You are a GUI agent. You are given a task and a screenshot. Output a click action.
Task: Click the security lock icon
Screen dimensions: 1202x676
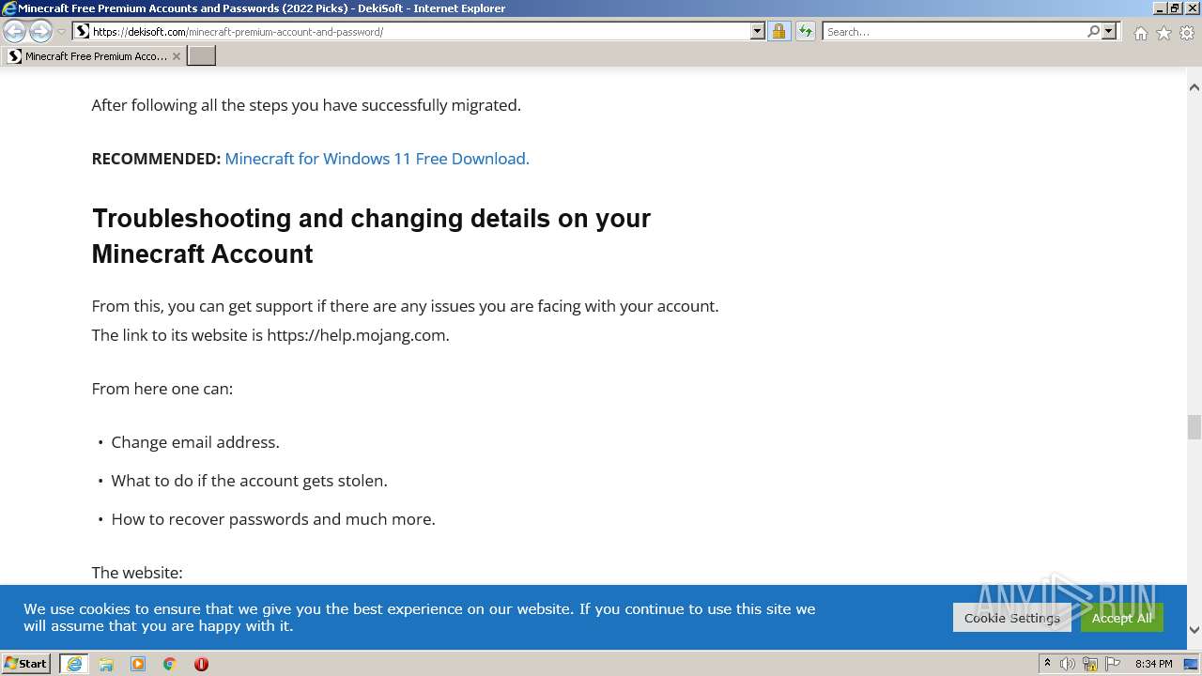tap(778, 32)
